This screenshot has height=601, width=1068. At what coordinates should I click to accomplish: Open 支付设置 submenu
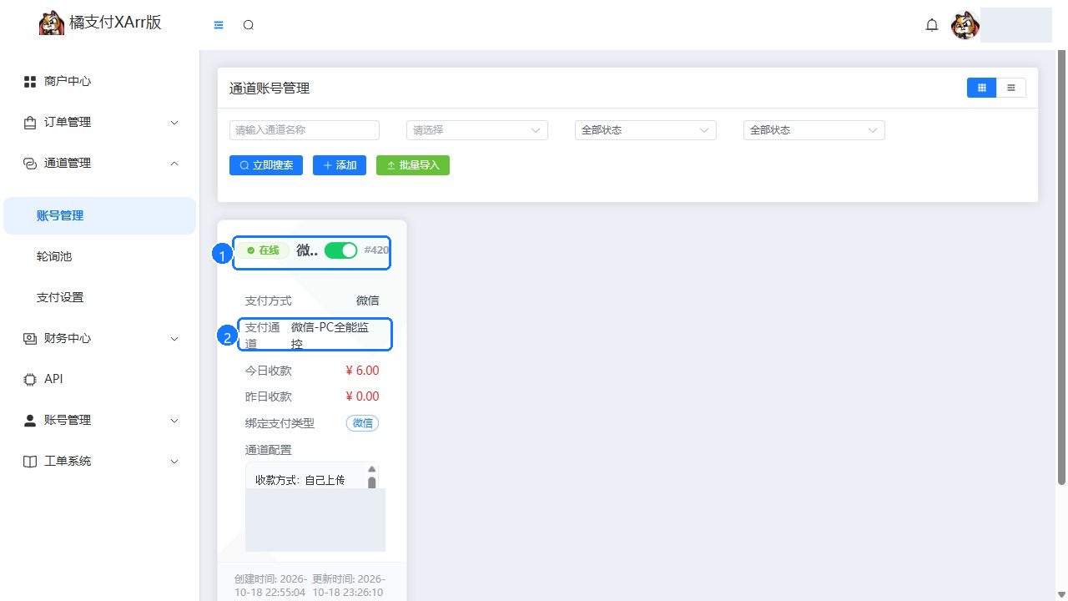tap(100, 297)
